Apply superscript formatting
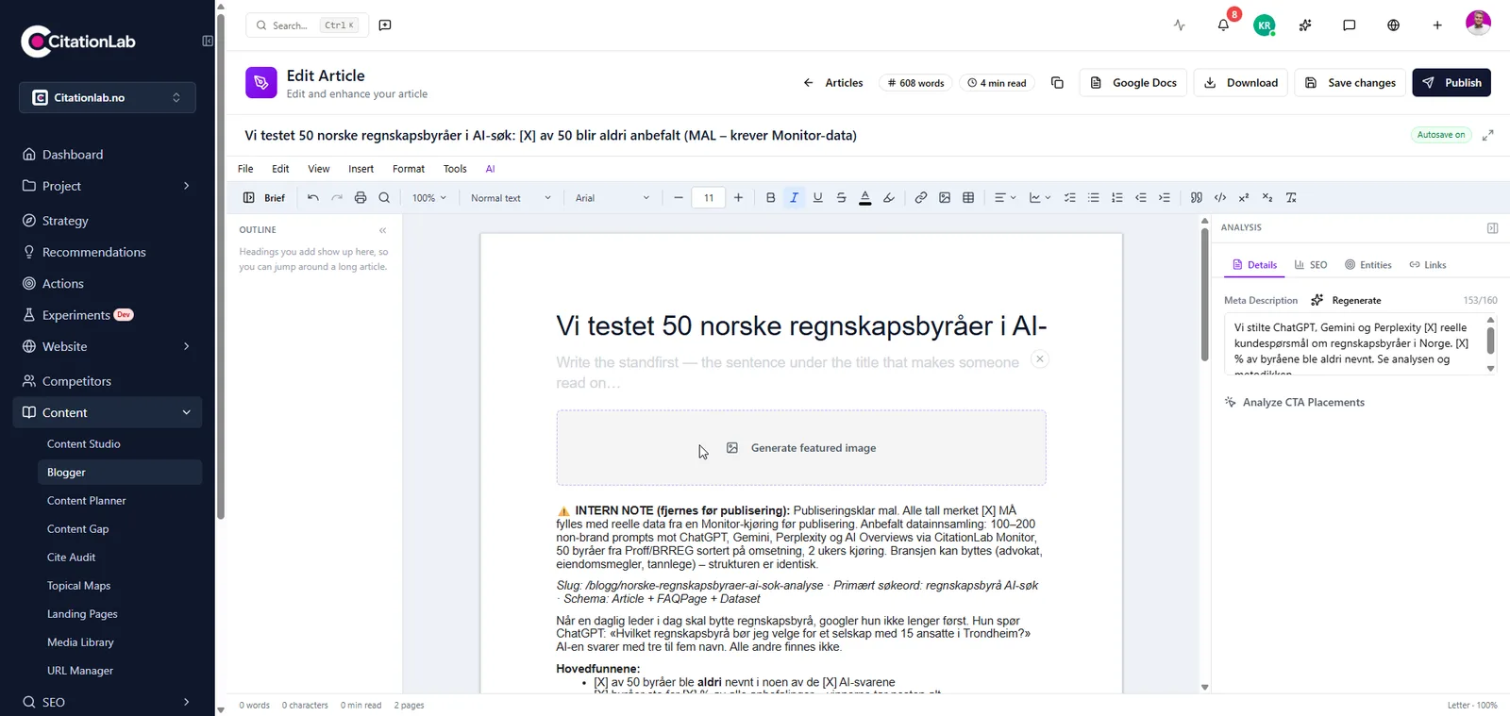The width and height of the screenshot is (1510, 716). point(1244,198)
